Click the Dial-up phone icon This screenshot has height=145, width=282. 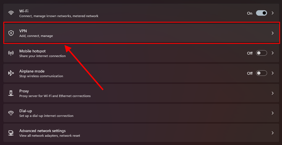click(11, 113)
